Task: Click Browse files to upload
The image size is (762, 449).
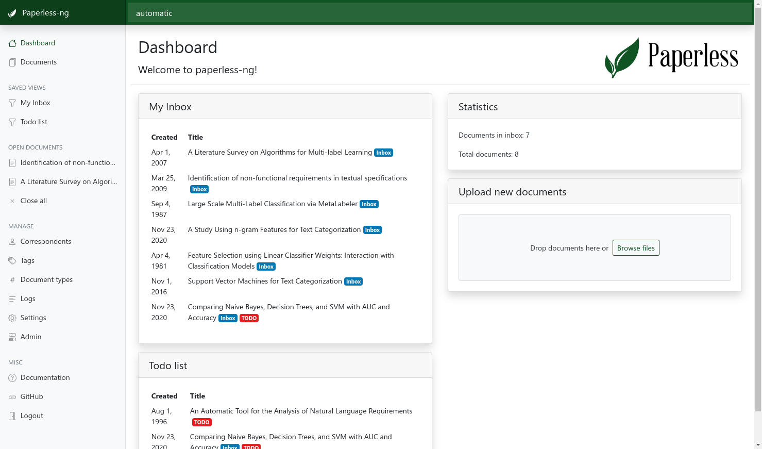Action: tap(636, 248)
